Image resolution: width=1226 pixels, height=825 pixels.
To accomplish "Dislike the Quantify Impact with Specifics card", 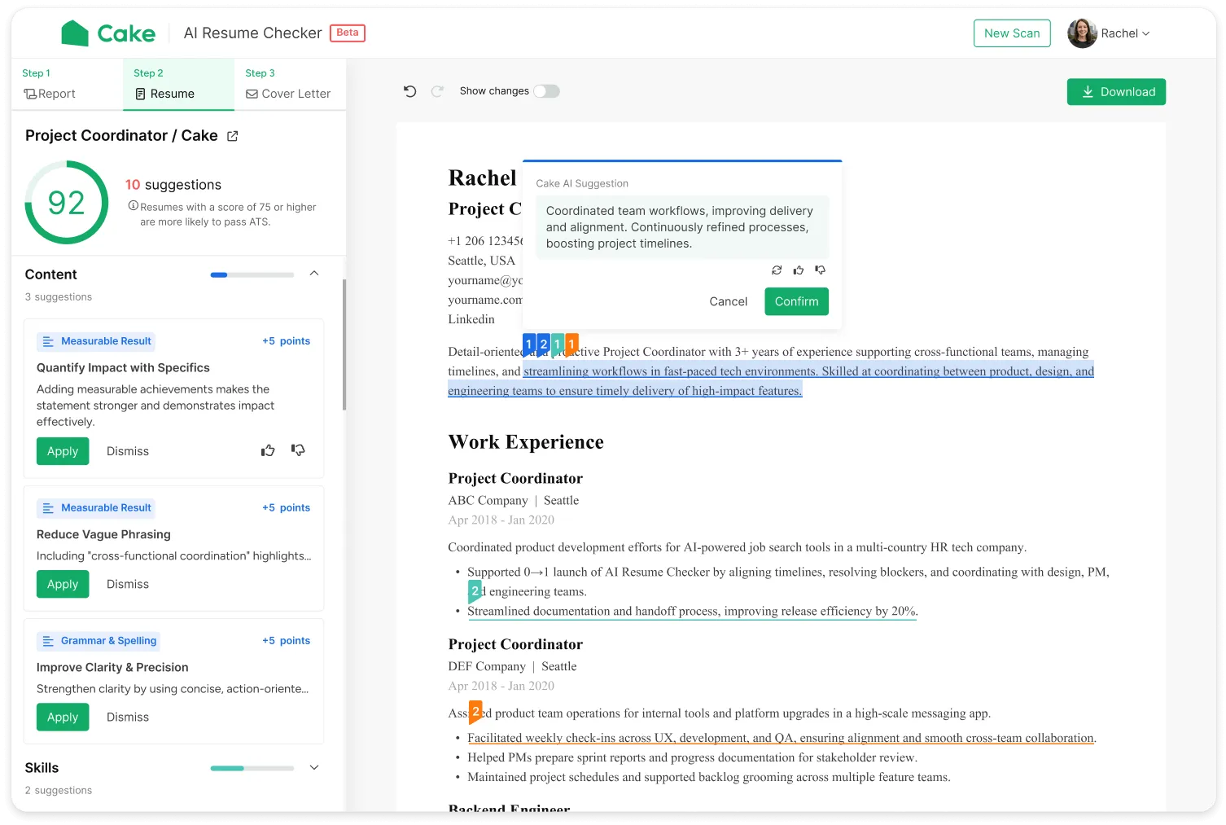I will coord(298,450).
